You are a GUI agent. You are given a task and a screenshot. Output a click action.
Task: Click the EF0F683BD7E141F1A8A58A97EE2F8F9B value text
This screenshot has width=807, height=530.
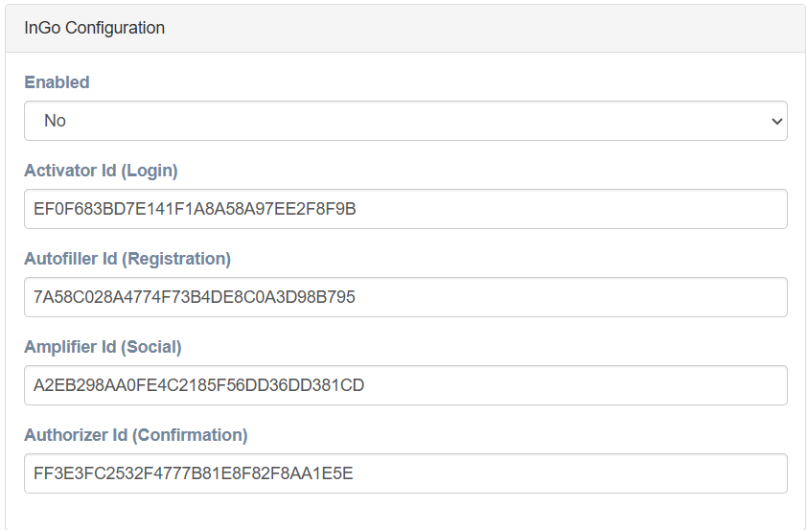pyautogui.click(x=195, y=209)
